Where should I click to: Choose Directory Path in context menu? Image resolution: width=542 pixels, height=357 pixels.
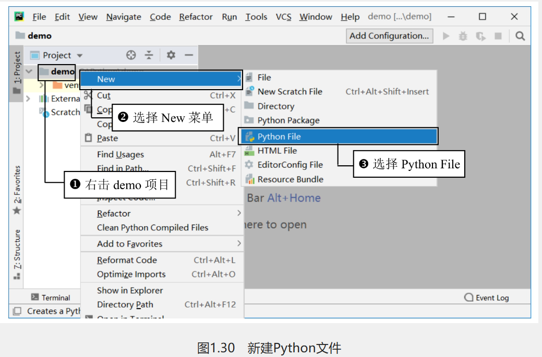point(162,304)
